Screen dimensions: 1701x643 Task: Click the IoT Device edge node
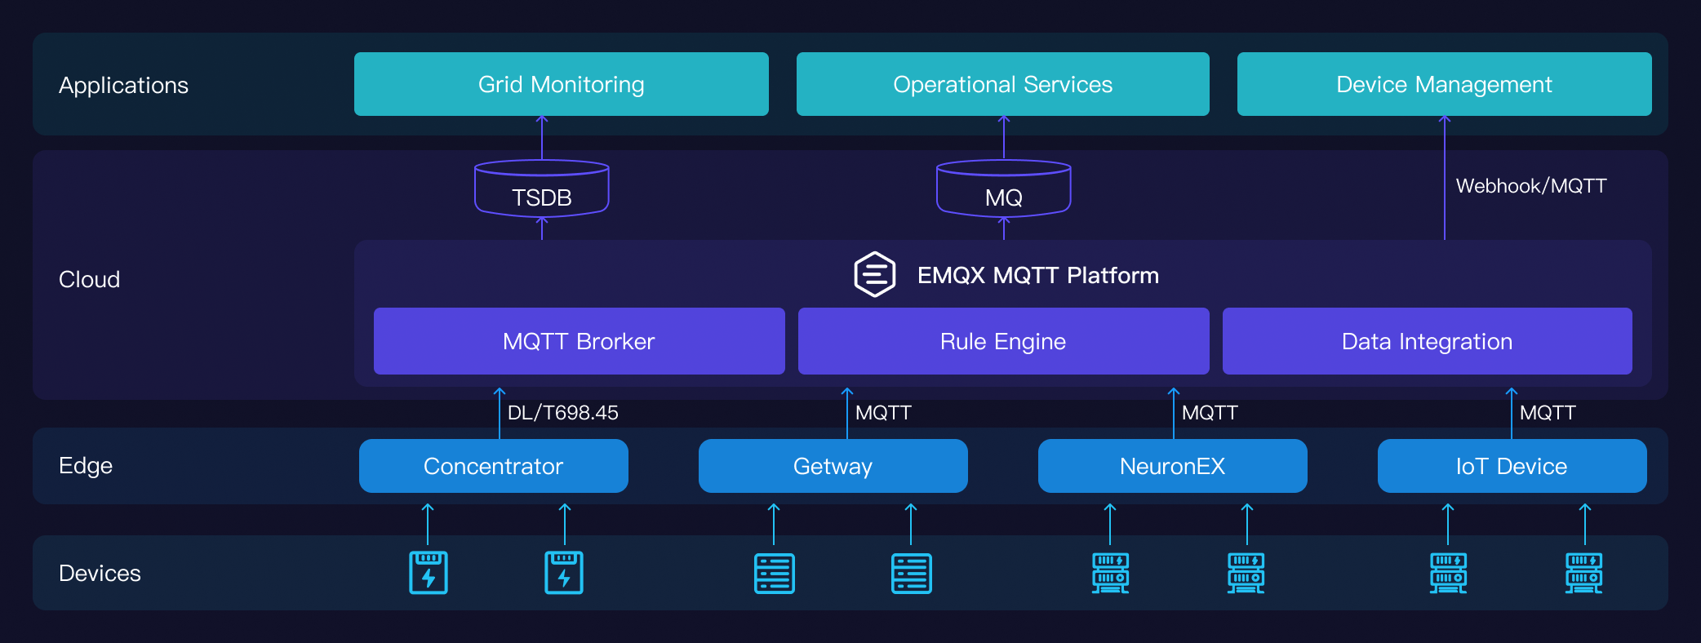1512,466
